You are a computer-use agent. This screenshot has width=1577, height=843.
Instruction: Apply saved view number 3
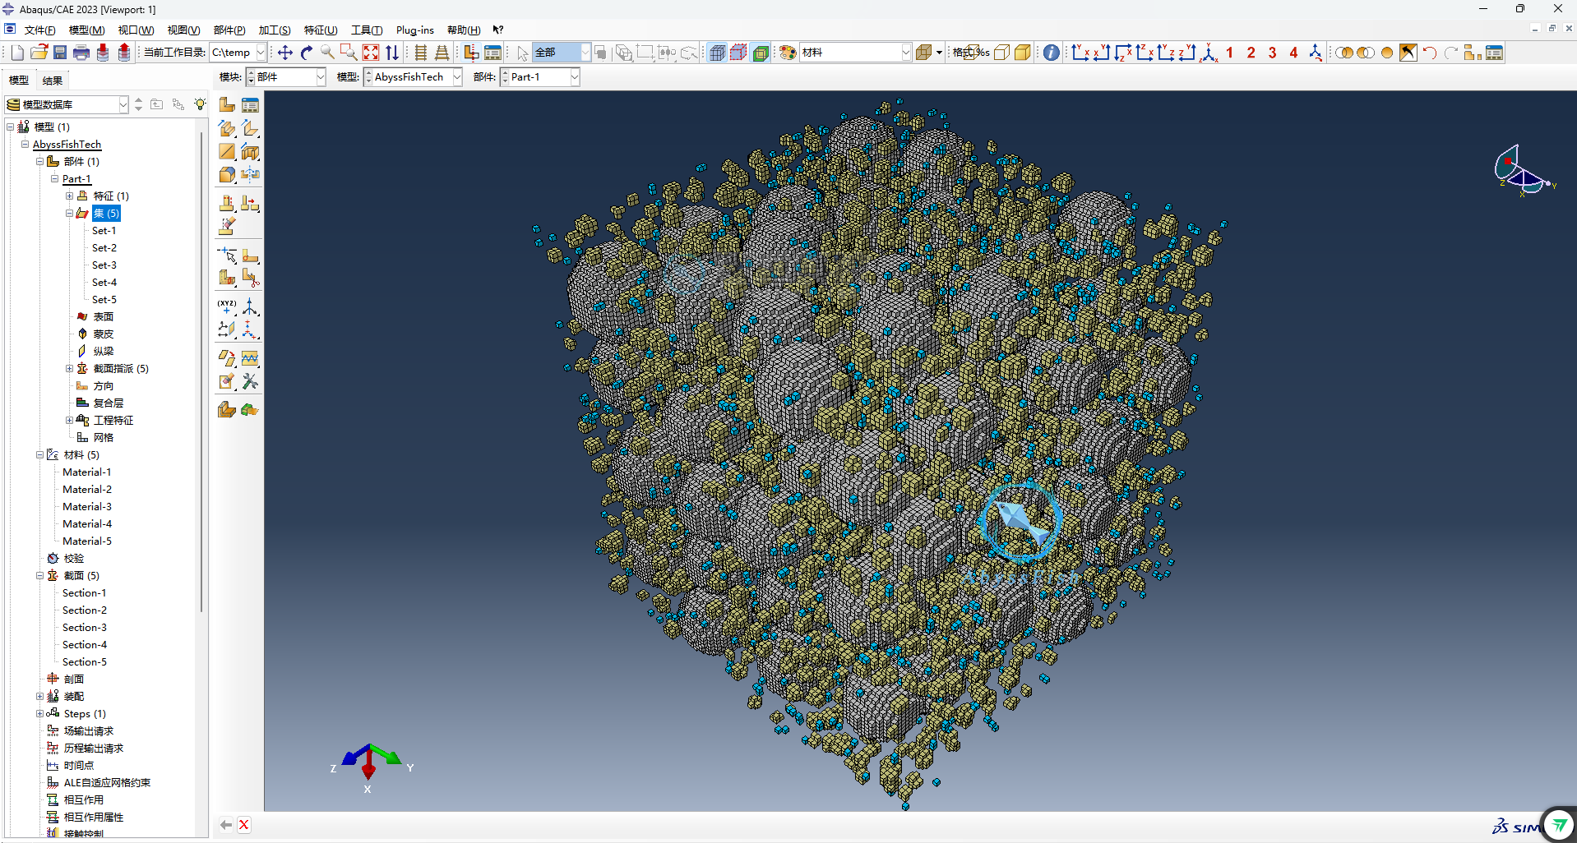tap(1272, 53)
